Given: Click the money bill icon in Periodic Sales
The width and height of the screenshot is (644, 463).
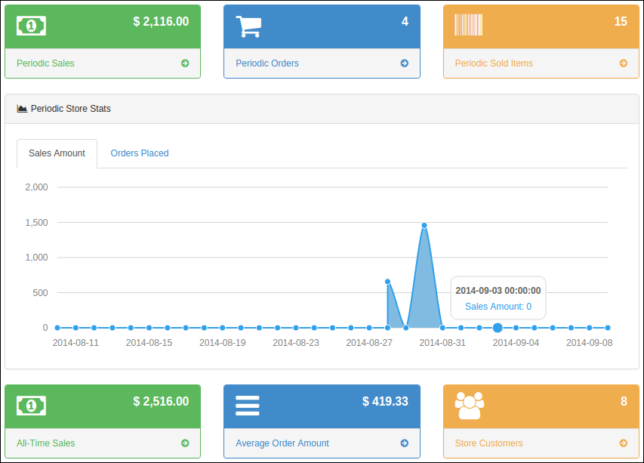Looking at the screenshot, I should [x=31, y=26].
